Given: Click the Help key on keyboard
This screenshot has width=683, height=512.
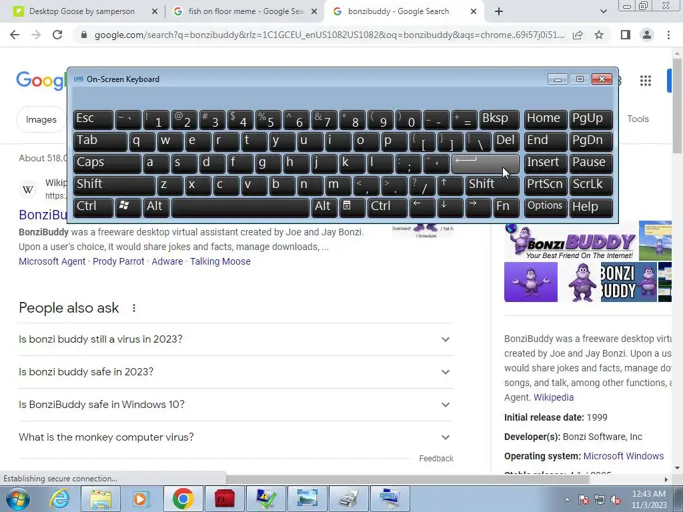Looking at the screenshot, I should [591, 207].
